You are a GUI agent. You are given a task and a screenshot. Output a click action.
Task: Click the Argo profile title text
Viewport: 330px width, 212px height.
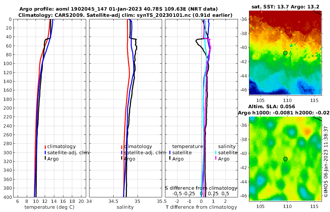click(x=118, y=9)
